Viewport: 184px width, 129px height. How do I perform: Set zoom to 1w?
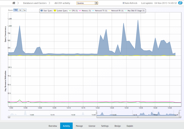coord(24,10)
